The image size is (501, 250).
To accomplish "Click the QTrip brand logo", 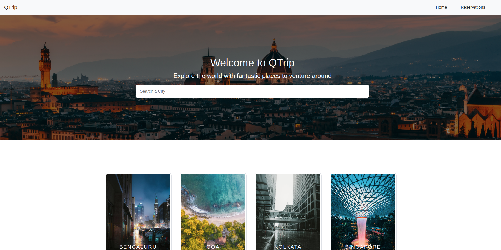I will coord(11,7).
